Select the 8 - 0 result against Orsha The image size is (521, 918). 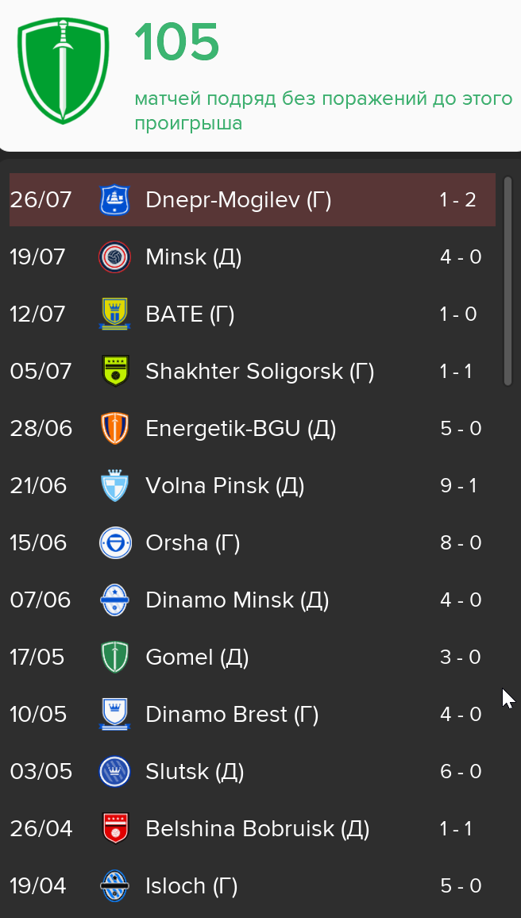(x=461, y=542)
